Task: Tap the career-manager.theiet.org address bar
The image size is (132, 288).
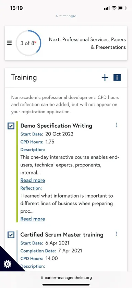Action: 66,278
